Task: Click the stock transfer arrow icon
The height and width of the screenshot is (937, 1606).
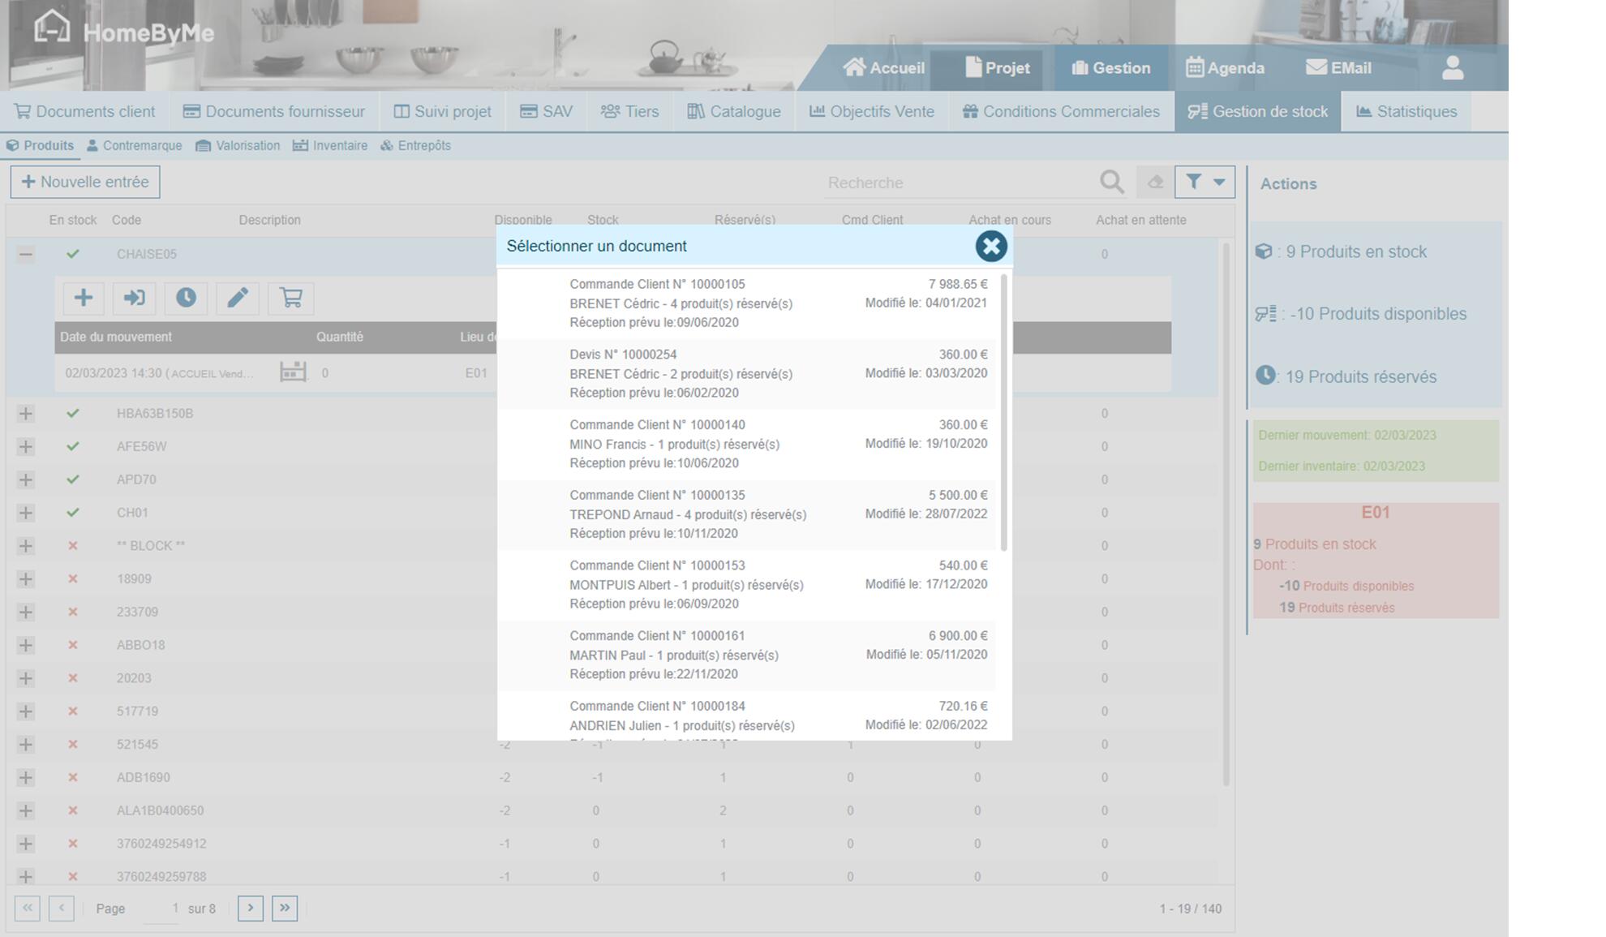Action: (135, 298)
